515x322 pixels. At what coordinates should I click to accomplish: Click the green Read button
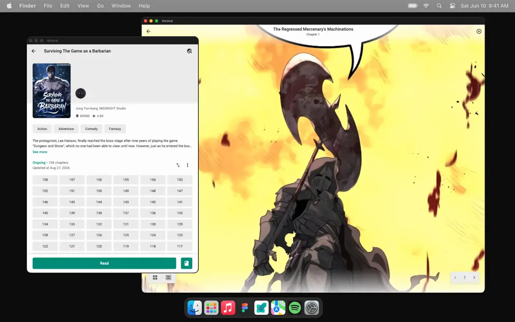pos(104,263)
